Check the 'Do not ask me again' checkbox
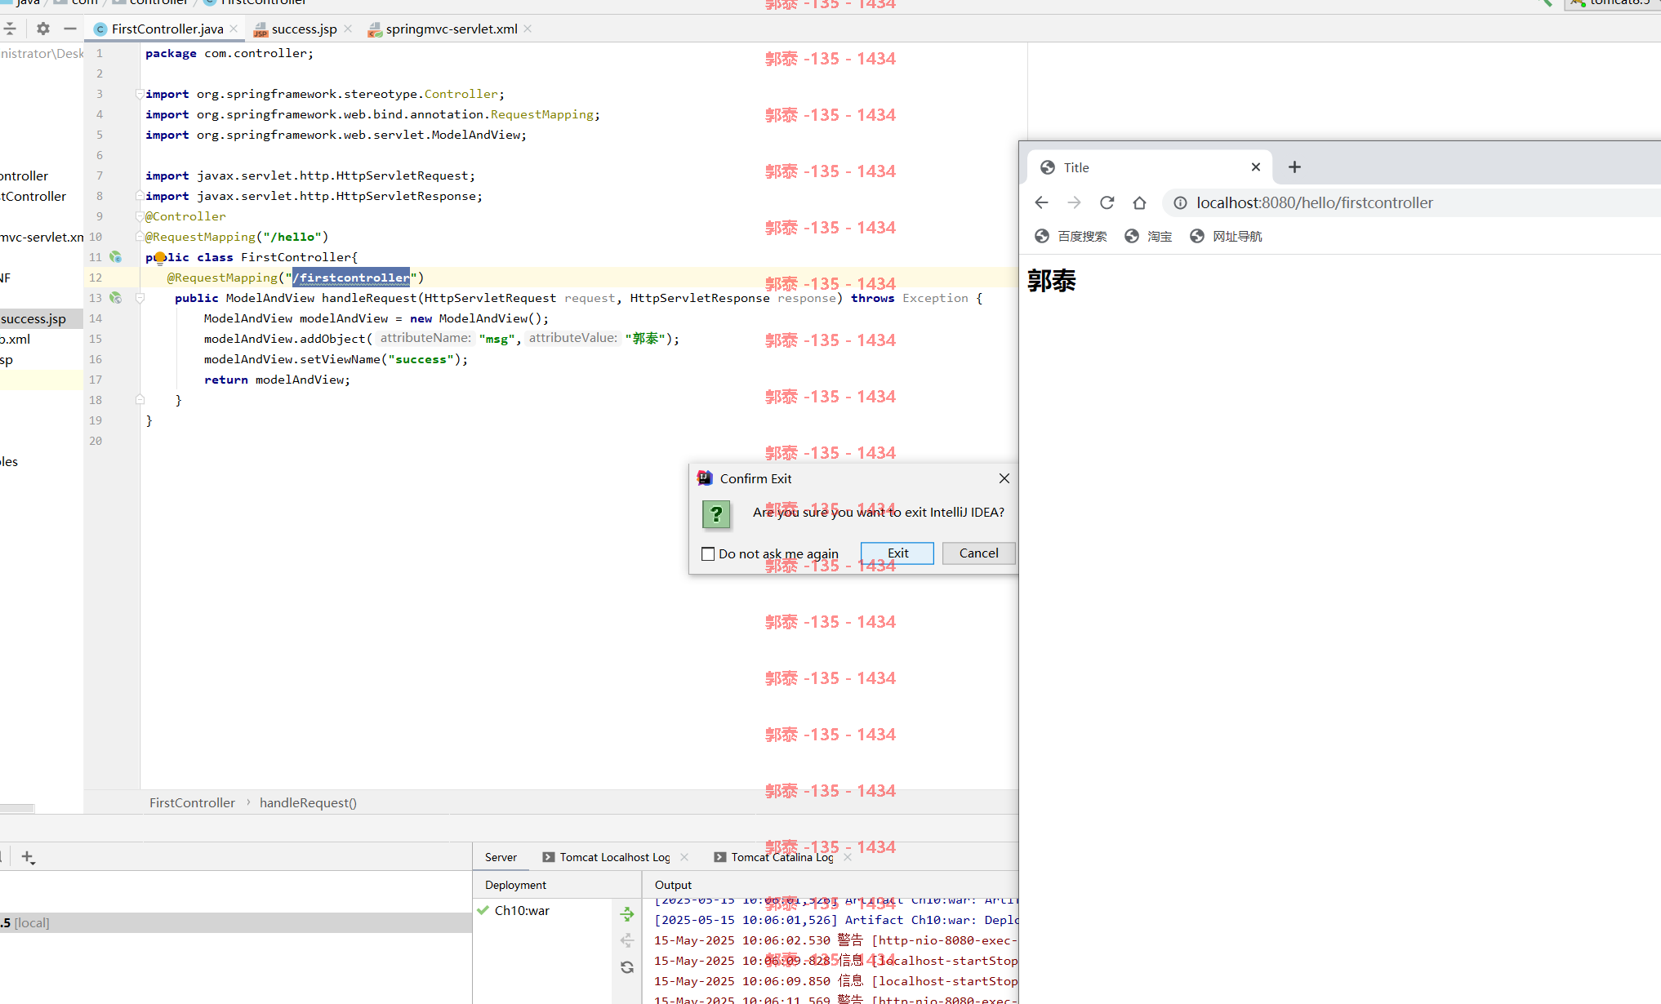This screenshot has height=1004, width=1661. [x=708, y=554]
